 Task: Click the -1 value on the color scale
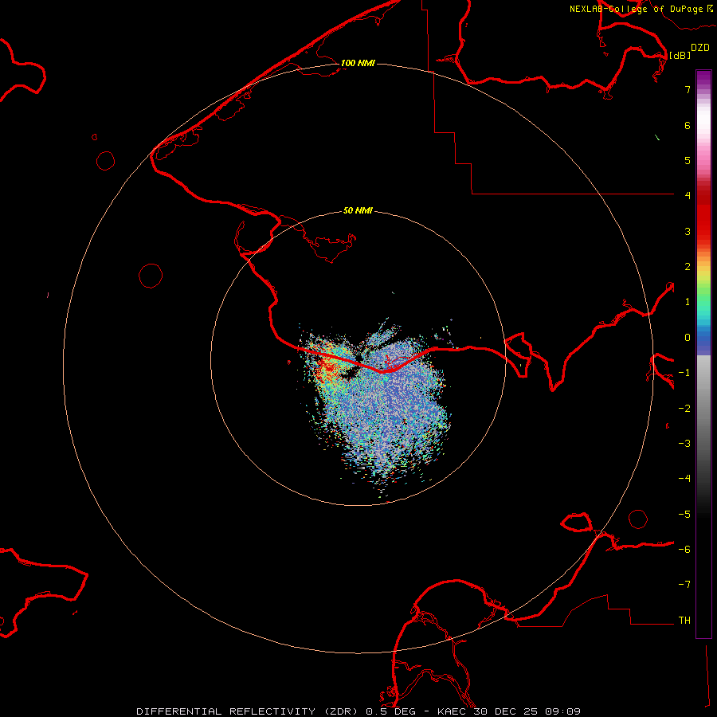tap(684, 373)
